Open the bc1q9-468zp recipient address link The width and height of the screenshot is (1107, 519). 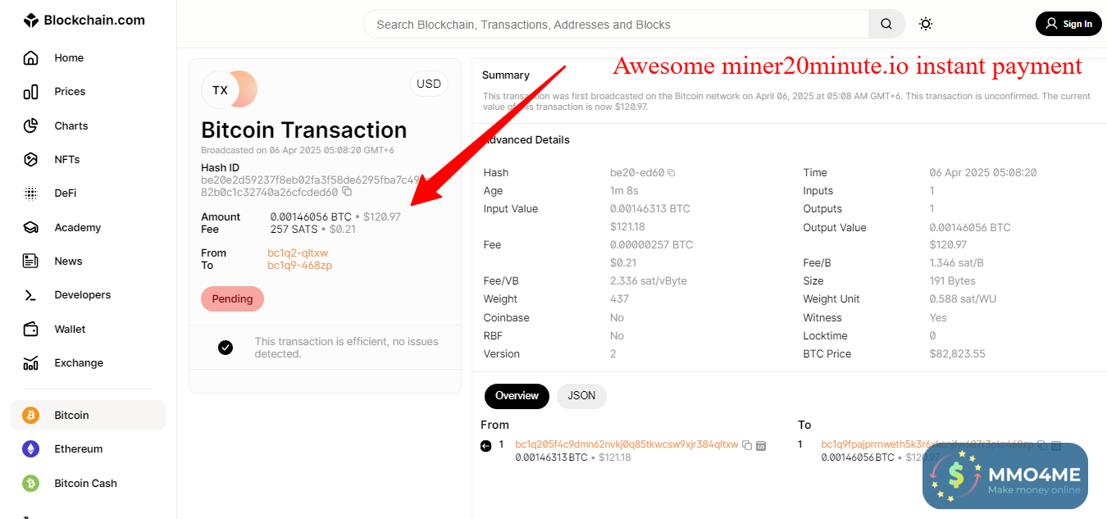(x=299, y=266)
